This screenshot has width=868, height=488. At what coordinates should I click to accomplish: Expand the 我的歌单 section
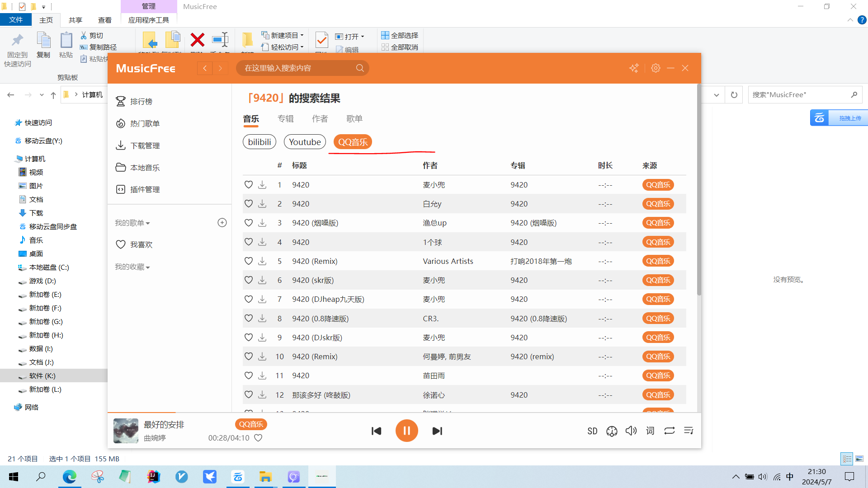pos(132,223)
